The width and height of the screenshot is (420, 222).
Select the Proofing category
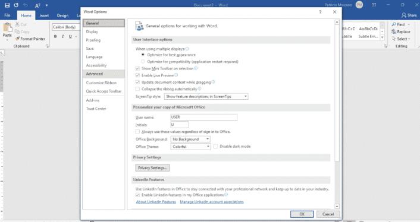click(104, 40)
